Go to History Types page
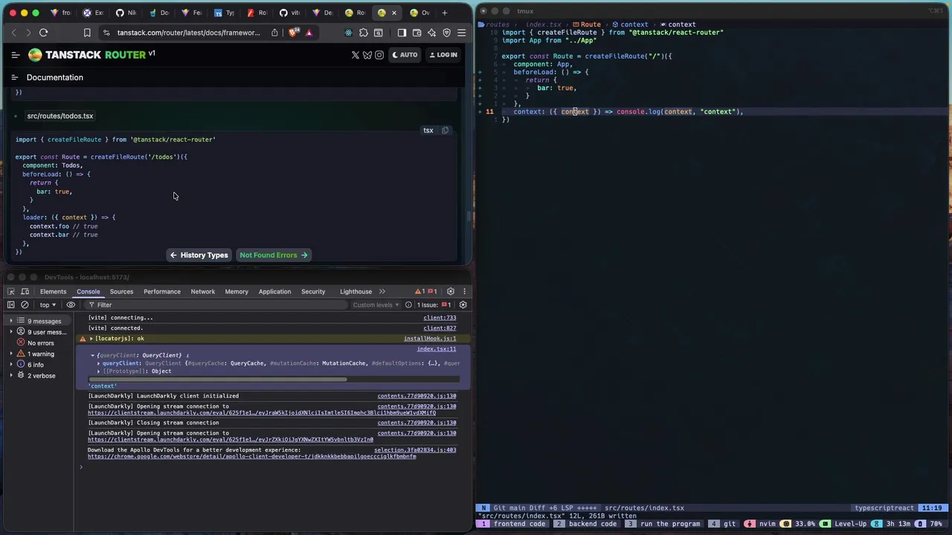The height and width of the screenshot is (535, 952). coord(199,255)
